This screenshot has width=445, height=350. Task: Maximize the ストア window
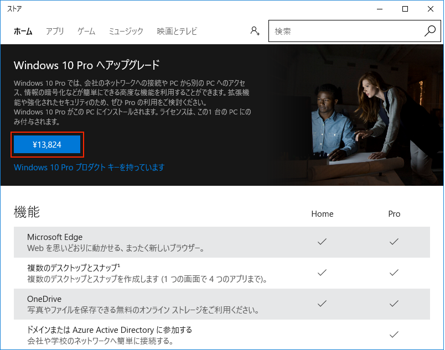(x=405, y=9)
